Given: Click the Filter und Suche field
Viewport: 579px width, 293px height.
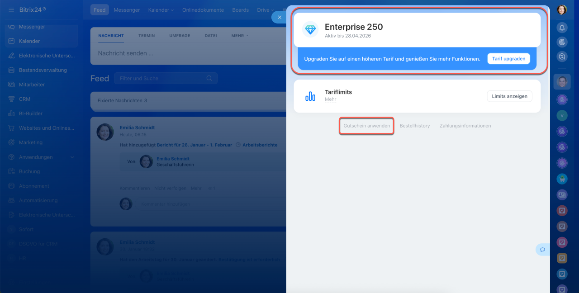Looking at the screenshot, I should click(166, 78).
